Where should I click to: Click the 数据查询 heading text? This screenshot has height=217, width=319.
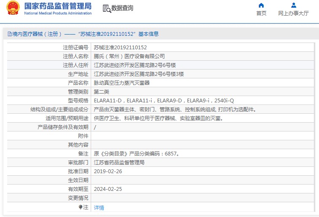point(122,8)
